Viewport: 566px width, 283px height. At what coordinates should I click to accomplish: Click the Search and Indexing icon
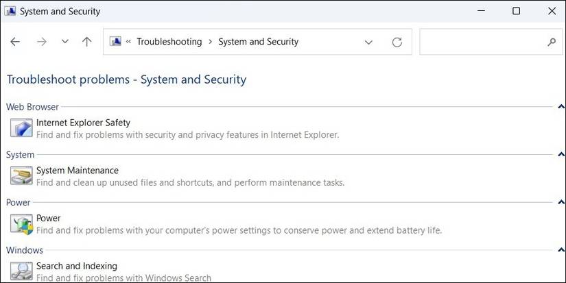point(21,271)
